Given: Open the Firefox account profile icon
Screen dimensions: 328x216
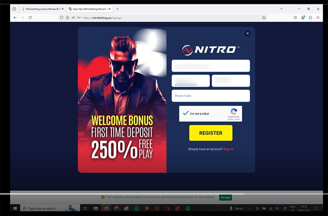Looking at the screenshot, I should 303,17.
